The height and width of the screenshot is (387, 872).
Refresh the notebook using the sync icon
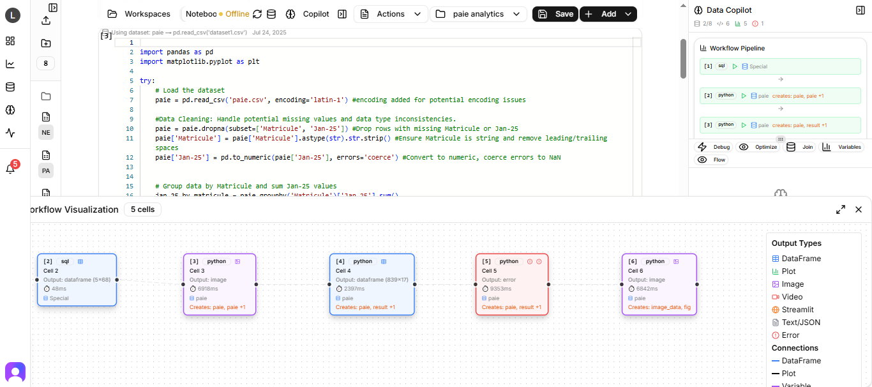coord(257,13)
